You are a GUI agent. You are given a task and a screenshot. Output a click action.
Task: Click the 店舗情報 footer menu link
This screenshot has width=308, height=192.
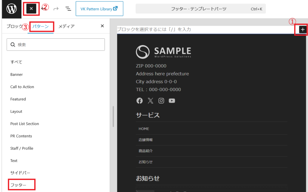click(146, 140)
